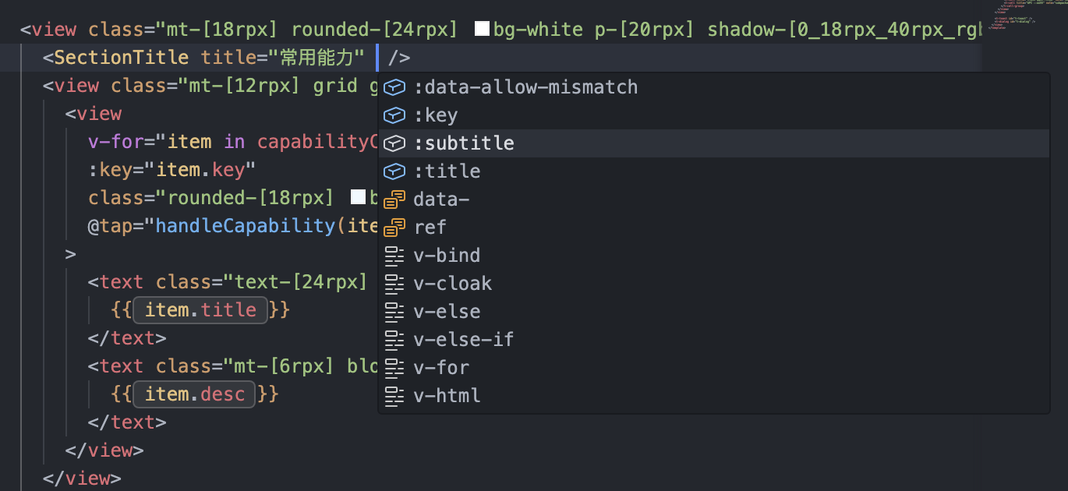Click the item.title interpolation expression
Image resolution: width=1068 pixels, height=491 pixels.
[200, 310]
